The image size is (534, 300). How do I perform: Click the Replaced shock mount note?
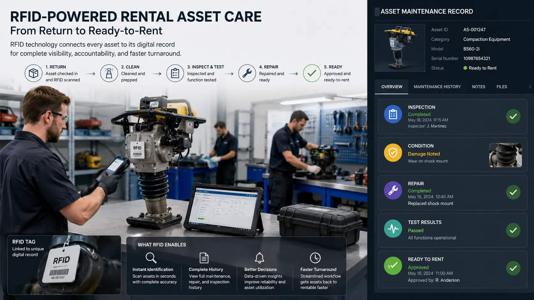(430, 203)
